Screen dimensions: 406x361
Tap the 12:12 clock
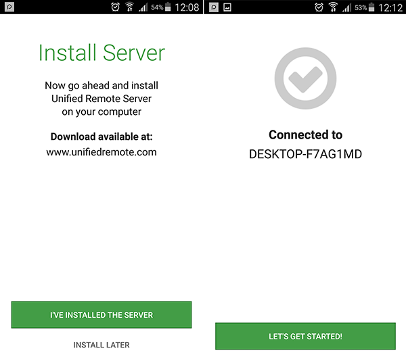coord(390,7)
